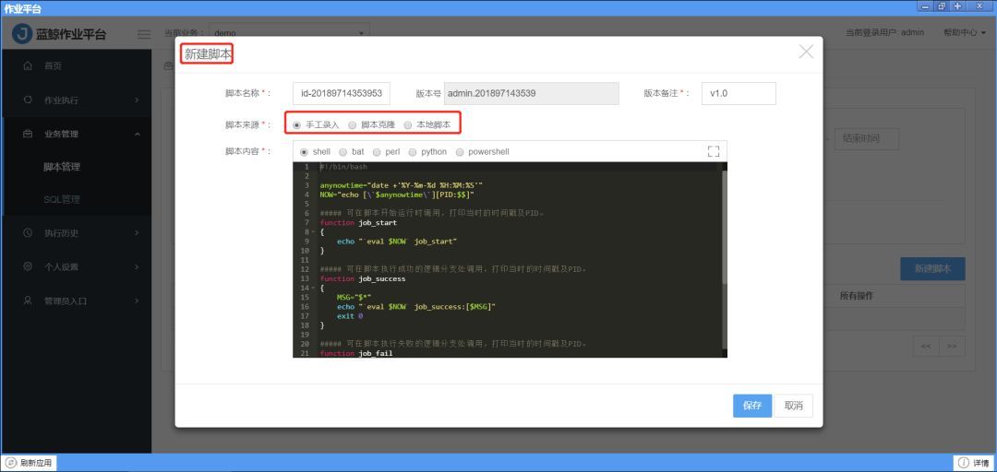This screenshot has width=997, height=472.
Task: Click the 个人设置 gear icon
Action: pos(28,266)
